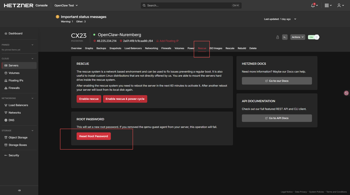The height and width of the screenshot is (195, 350).
Task: Switch to the Overview tab
Action: [x=76, y=48]
